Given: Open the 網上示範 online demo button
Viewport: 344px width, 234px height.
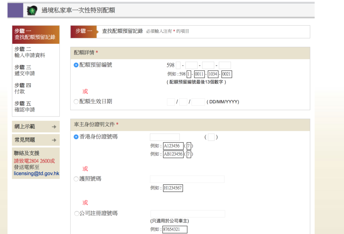Looking at the screenshot, I should [x=35, y=127].
